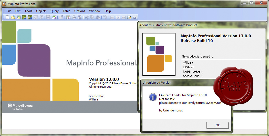Open the Table menu
269x136 pixels.
(66, 11)
